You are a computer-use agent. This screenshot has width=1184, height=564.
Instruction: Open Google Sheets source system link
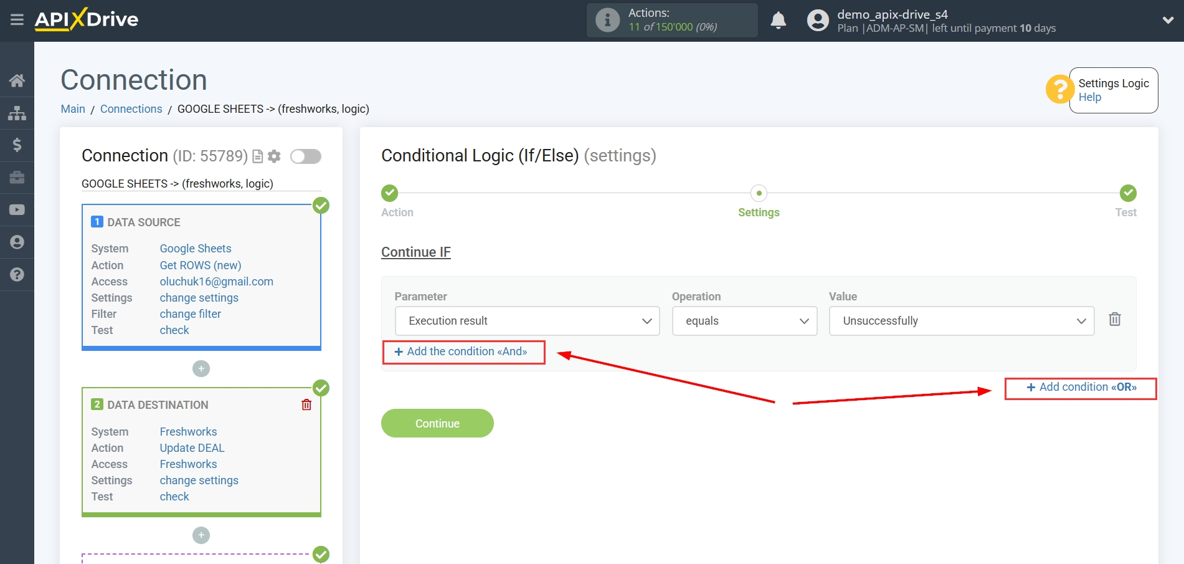(x=196, y=249)
